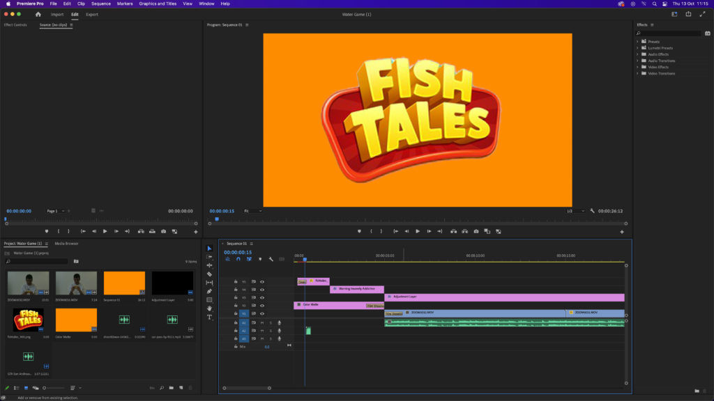This screenshot has width=714, height=401.
Task: Expand Audio Transitions folder
Action: point(637,61)
